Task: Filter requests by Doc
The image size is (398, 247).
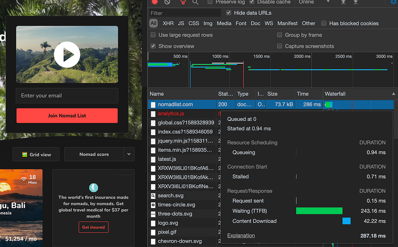Action: click(x=256, y=23)
